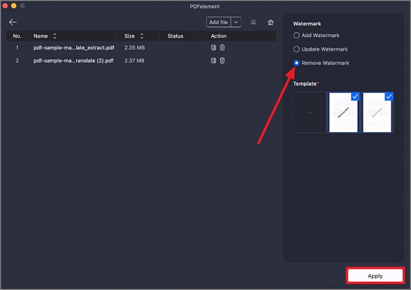Select file pdf-sample-ma...ranslate (2).pdf
Image resolution: width=411 pixels, height=290 pixels.
(73, 61)
